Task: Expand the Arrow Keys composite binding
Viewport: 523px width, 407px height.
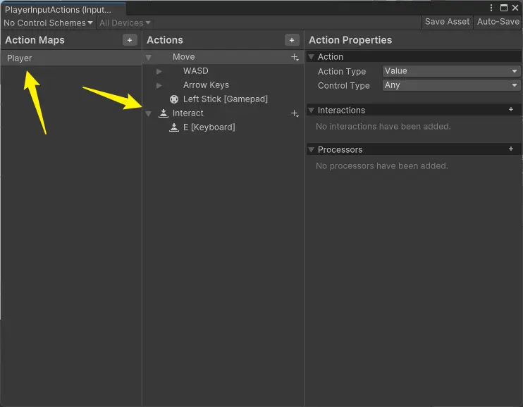Action: point(159,85)
